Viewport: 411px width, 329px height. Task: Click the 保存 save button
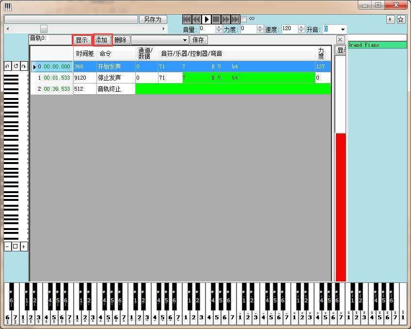(198, 40)
